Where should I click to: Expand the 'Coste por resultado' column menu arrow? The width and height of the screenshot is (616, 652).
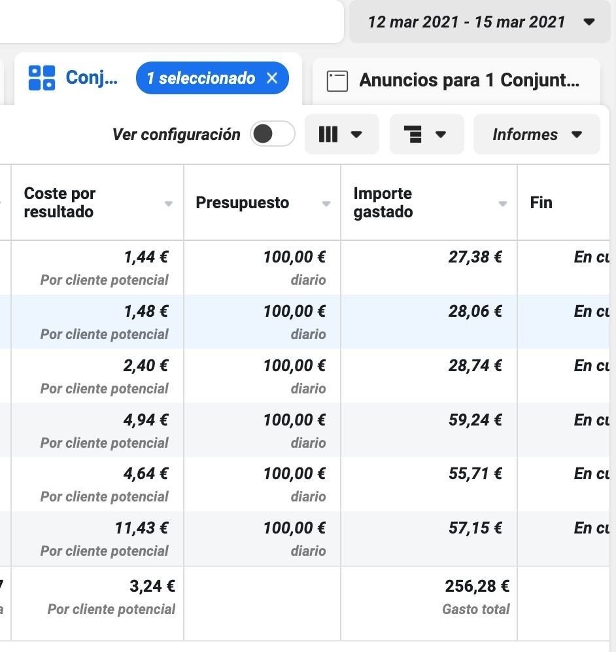click(x=168, y=204)
